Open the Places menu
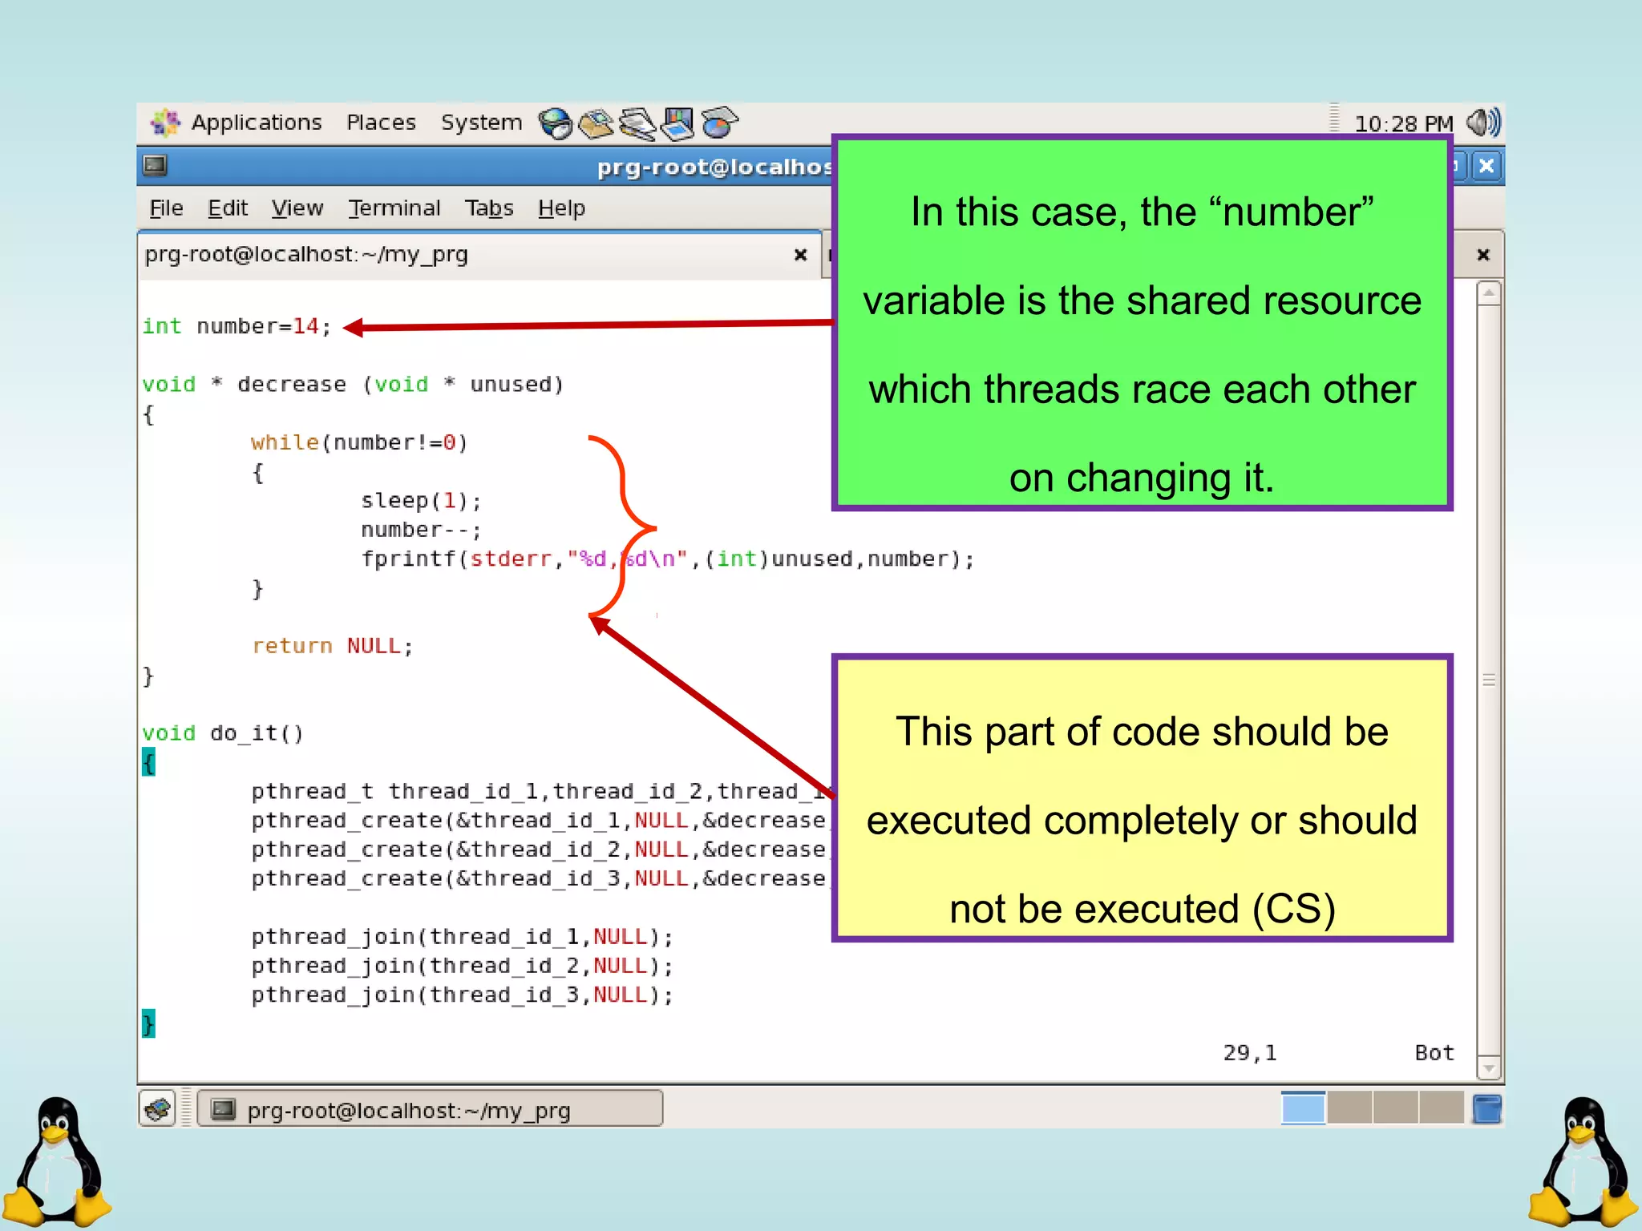This screenshot has width=1642, height=1231. [x=381, y=123]
